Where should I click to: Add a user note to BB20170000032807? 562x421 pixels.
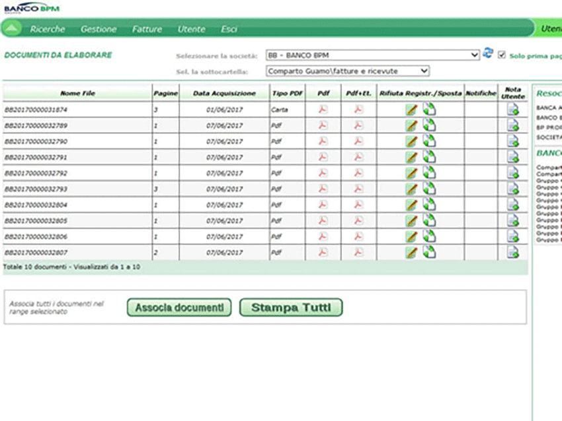click(x=512, y=252)
